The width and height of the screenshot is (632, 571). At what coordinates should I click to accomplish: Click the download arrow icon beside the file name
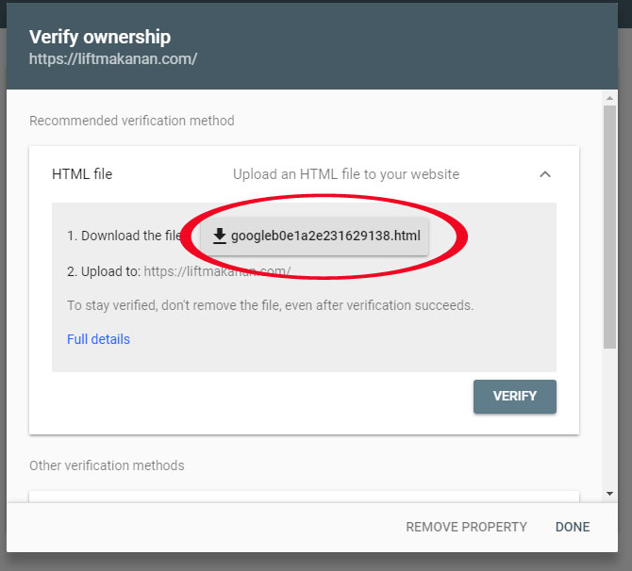pyautogui.click(x=220, y=236)
